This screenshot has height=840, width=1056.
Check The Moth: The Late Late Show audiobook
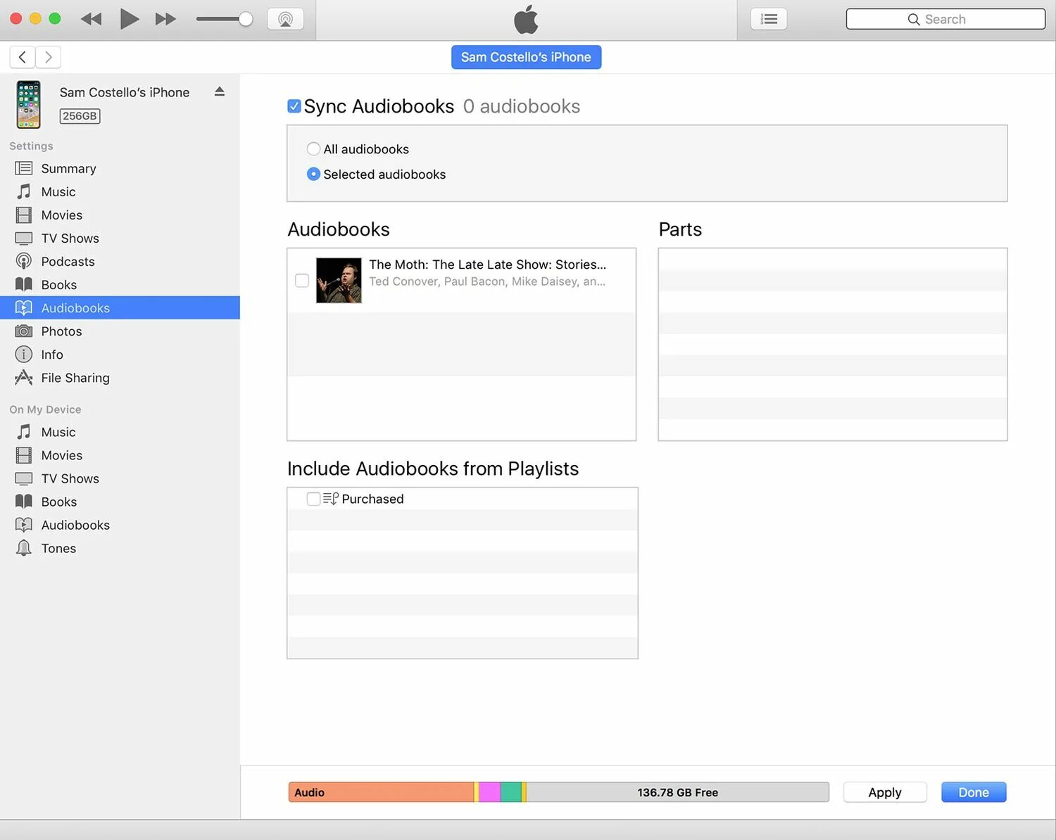coord(302,281)
